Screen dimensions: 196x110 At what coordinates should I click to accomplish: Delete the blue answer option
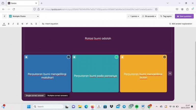click(x=26, y=57)
